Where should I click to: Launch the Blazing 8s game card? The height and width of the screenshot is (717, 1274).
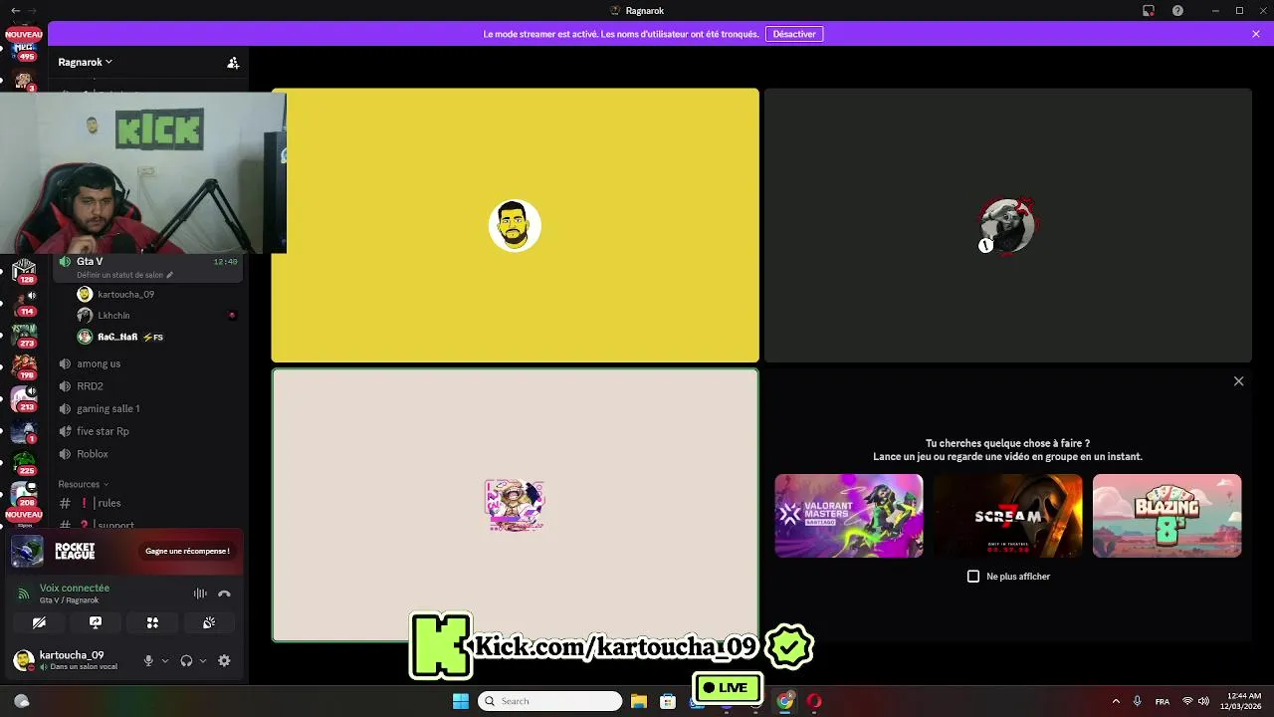tap(1167, 516)
